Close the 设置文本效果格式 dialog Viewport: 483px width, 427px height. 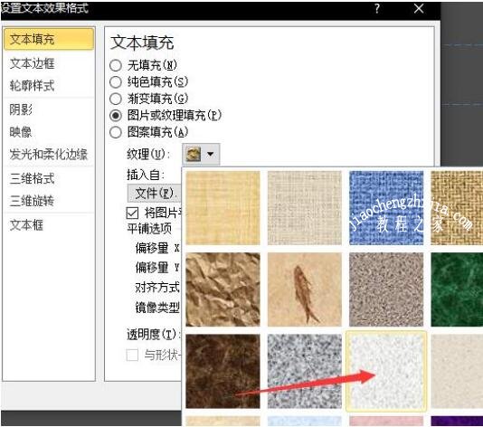[x=419, y=8]
